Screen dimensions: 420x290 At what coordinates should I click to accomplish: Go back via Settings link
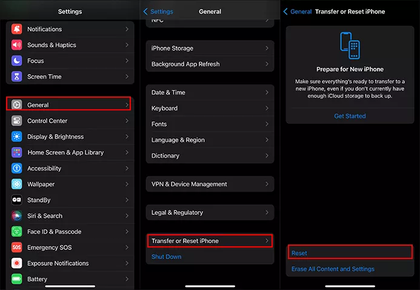tap(162, 12)
